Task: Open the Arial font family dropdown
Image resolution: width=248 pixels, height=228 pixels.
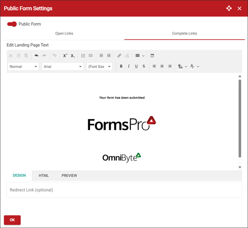Action: tap(63, 66)
